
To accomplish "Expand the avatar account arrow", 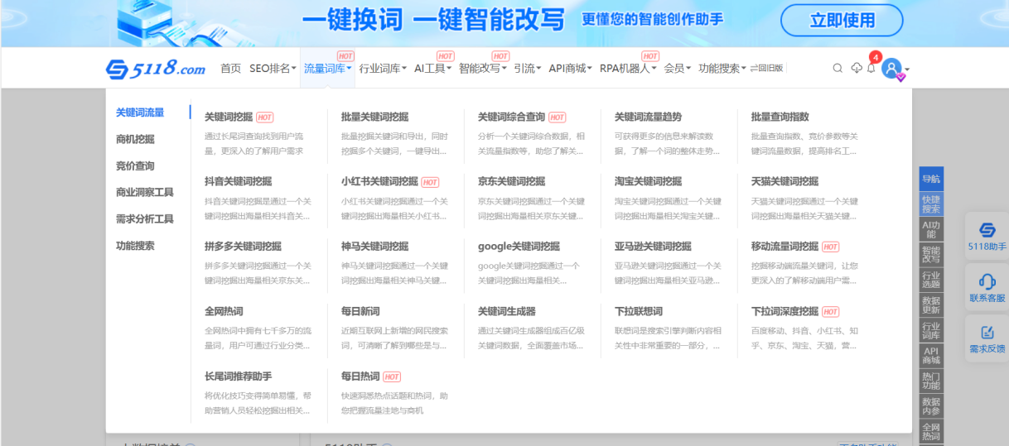I will 907,70.
